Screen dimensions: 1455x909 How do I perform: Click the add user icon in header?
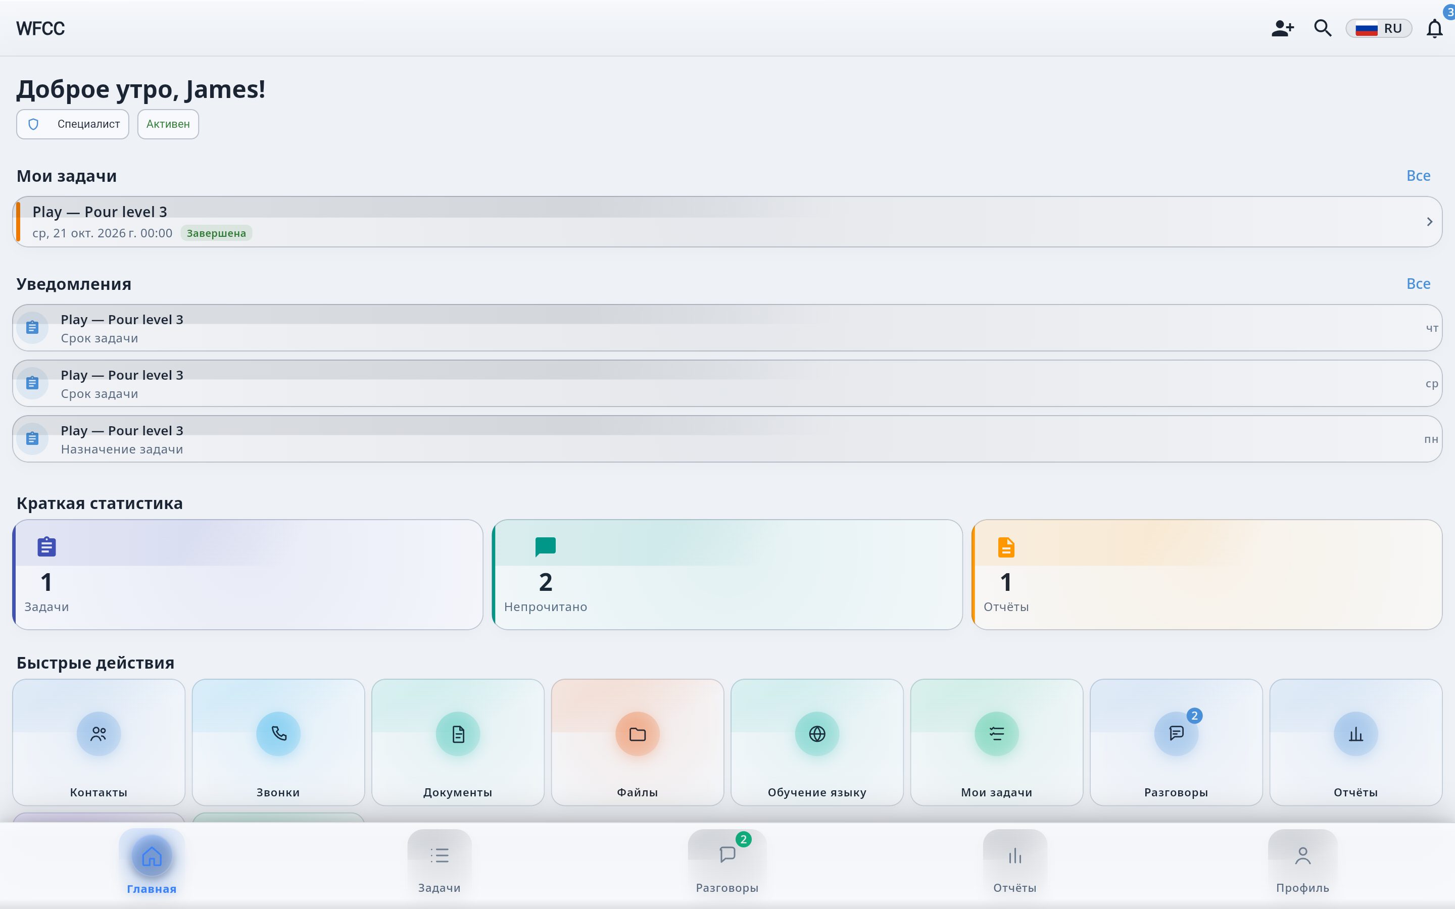[1282, 28]
